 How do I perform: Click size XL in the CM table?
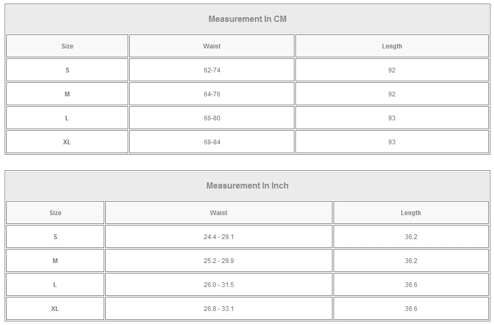67,142
